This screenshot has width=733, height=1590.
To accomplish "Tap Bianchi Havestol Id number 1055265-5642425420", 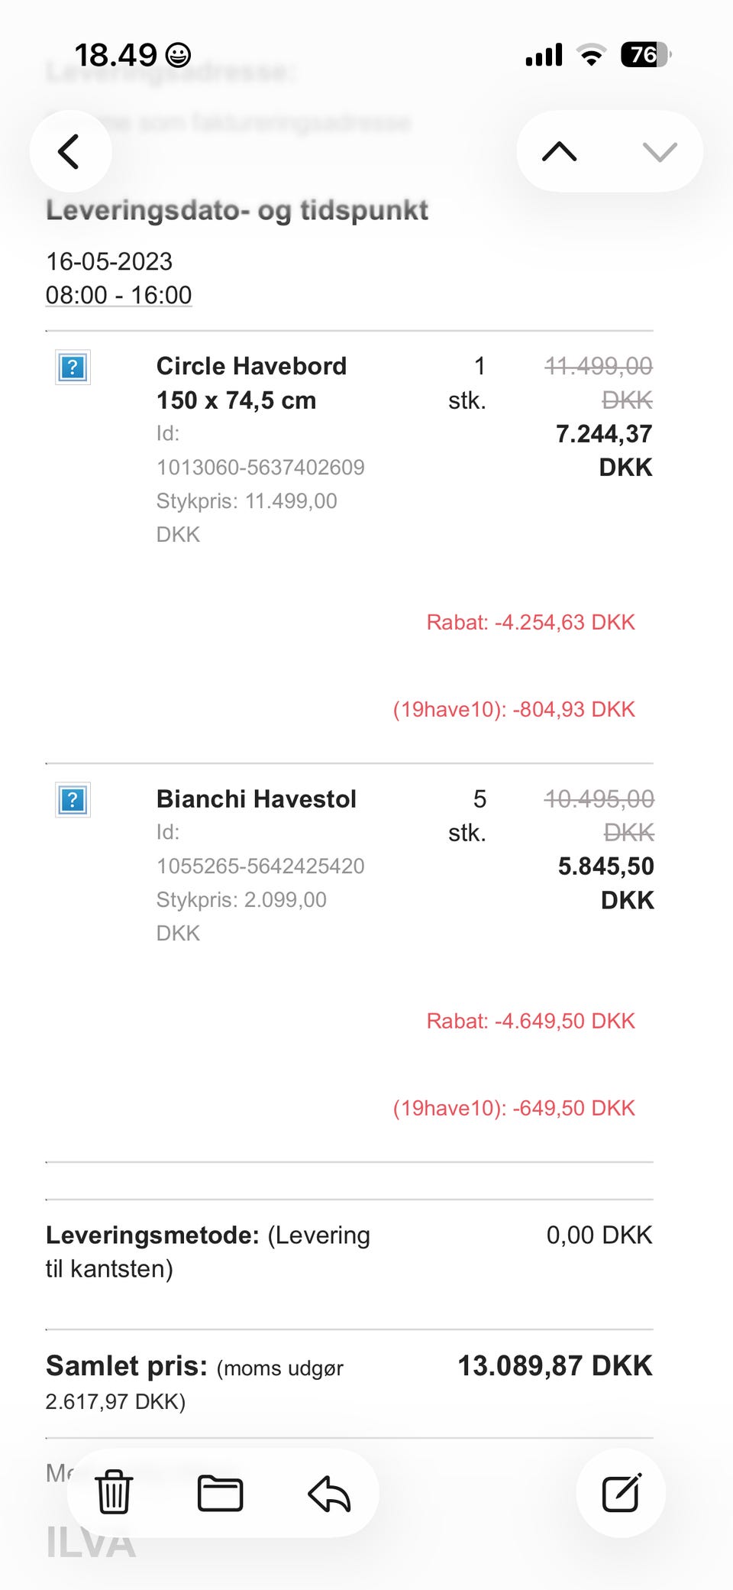I will (x=260, y=866).
